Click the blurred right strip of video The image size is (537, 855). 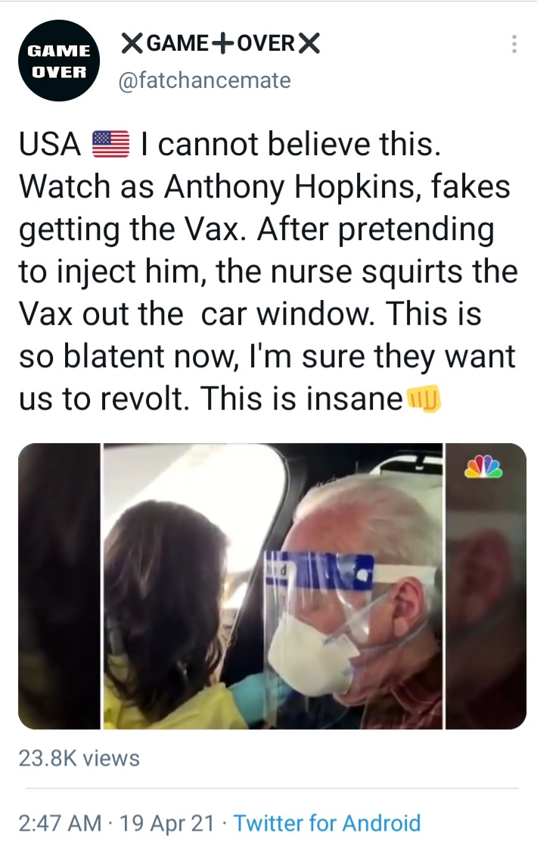pos(486,586)
